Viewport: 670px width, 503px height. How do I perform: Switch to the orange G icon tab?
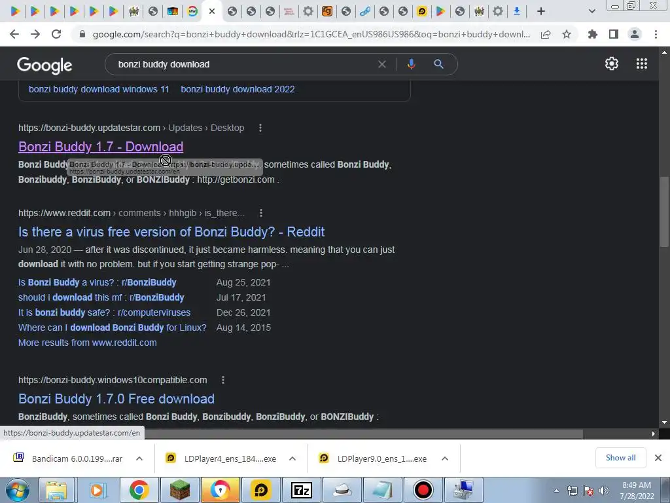click(x=327, y=11)
